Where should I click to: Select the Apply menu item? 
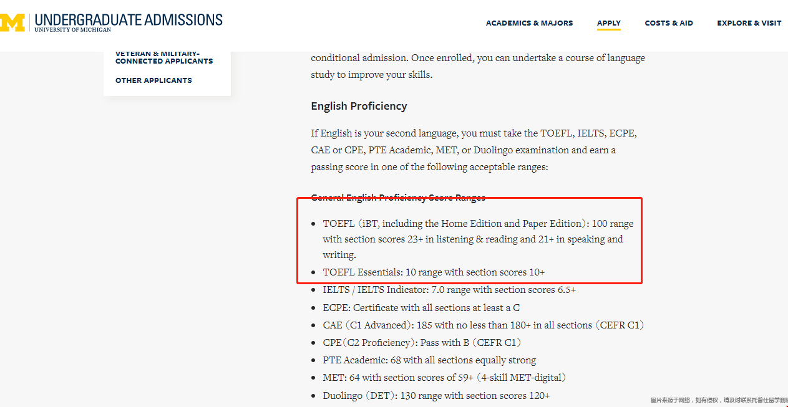pos(608,23)
